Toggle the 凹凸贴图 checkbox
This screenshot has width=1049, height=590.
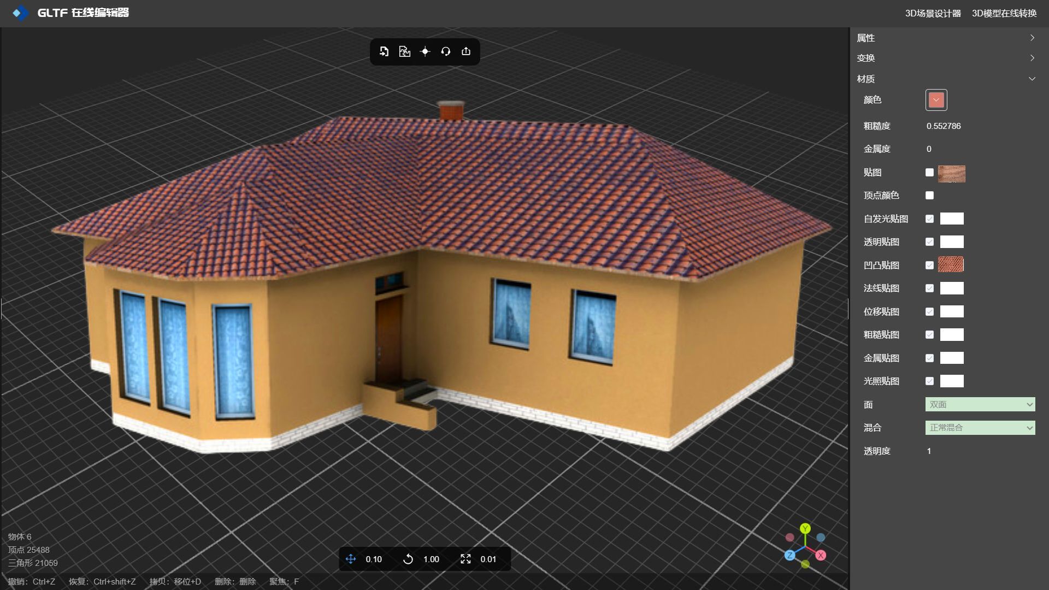click(929, 265)
